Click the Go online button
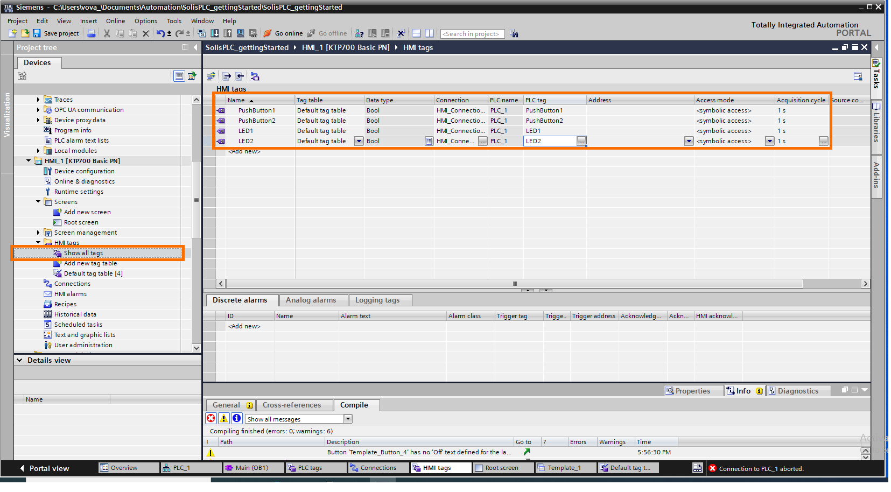This screenshot has height=492, width=891. point(283,33)
